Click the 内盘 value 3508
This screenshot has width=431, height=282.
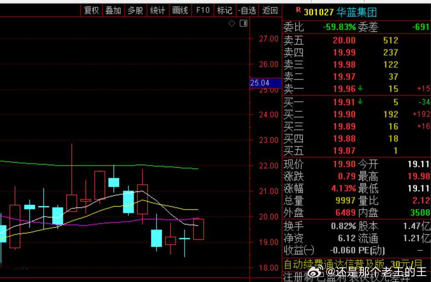click(420, 213)
